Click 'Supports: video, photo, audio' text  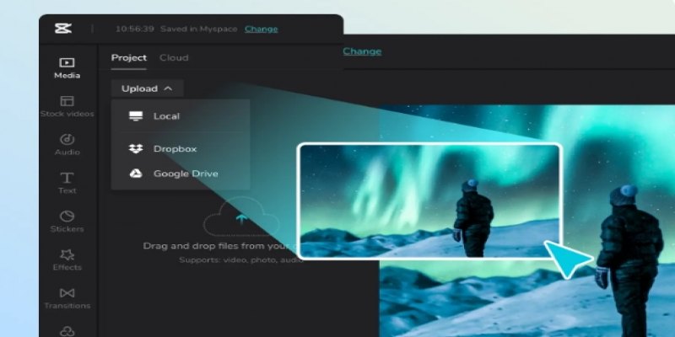(x=240, y=260)
